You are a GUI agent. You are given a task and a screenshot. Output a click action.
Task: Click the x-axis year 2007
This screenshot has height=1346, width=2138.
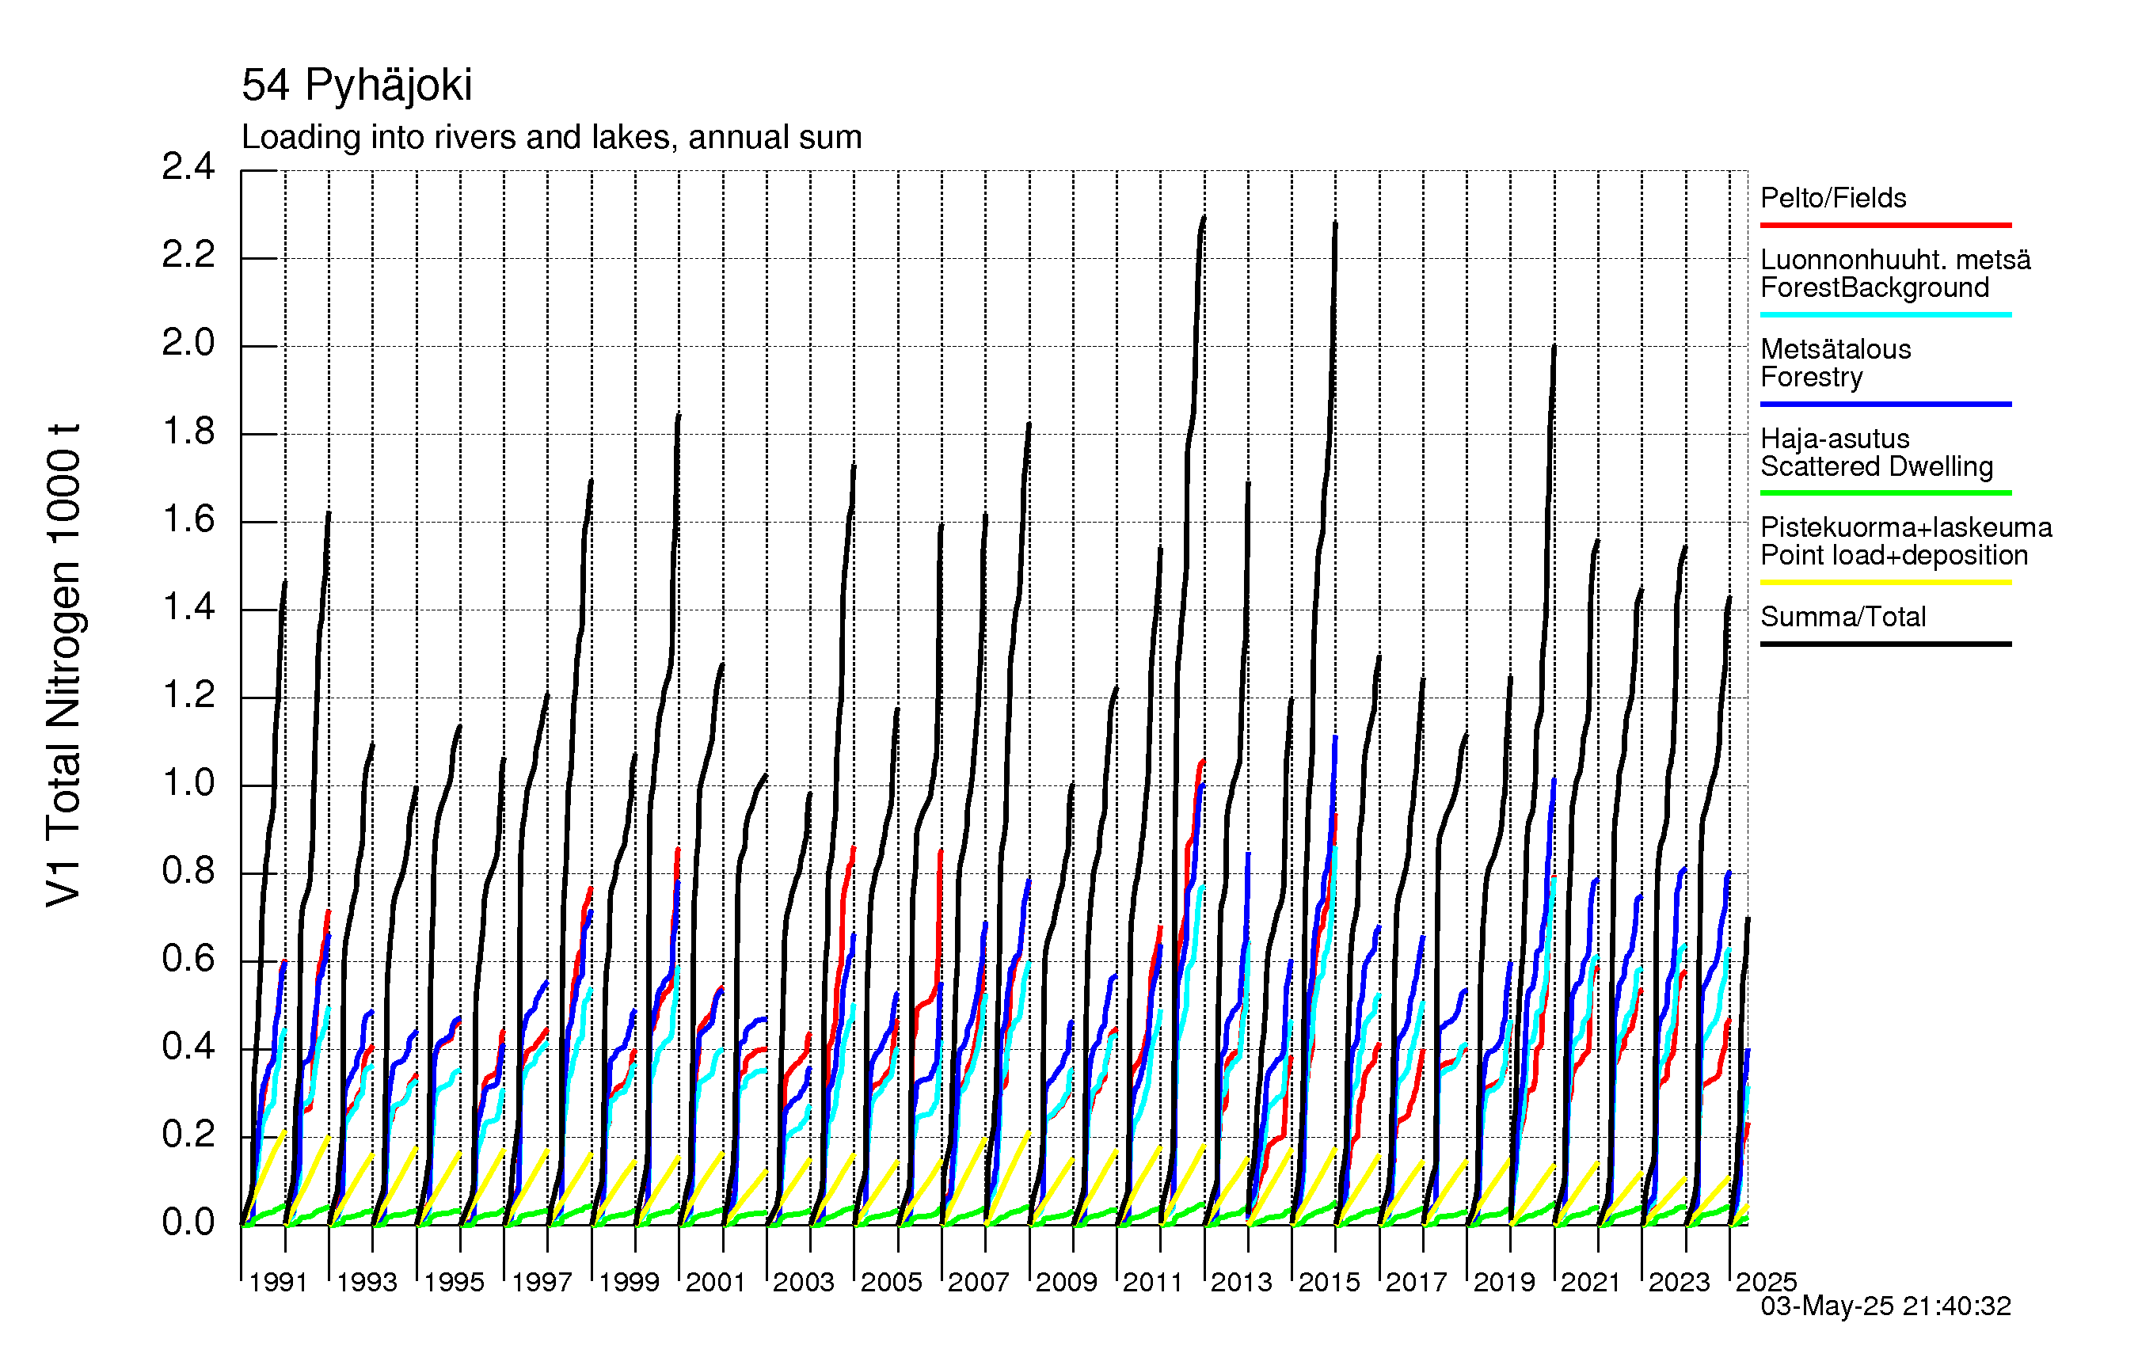coord(979,1282)
